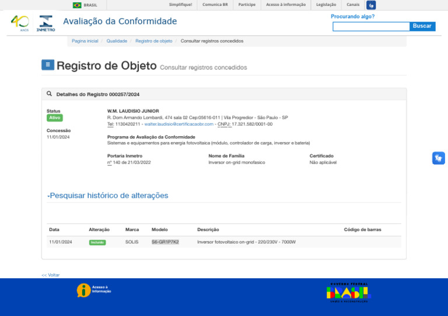Click the SOLIS brand cell
Image resolution: width=448 pixels, height=316 pixels.
(132, 242)
